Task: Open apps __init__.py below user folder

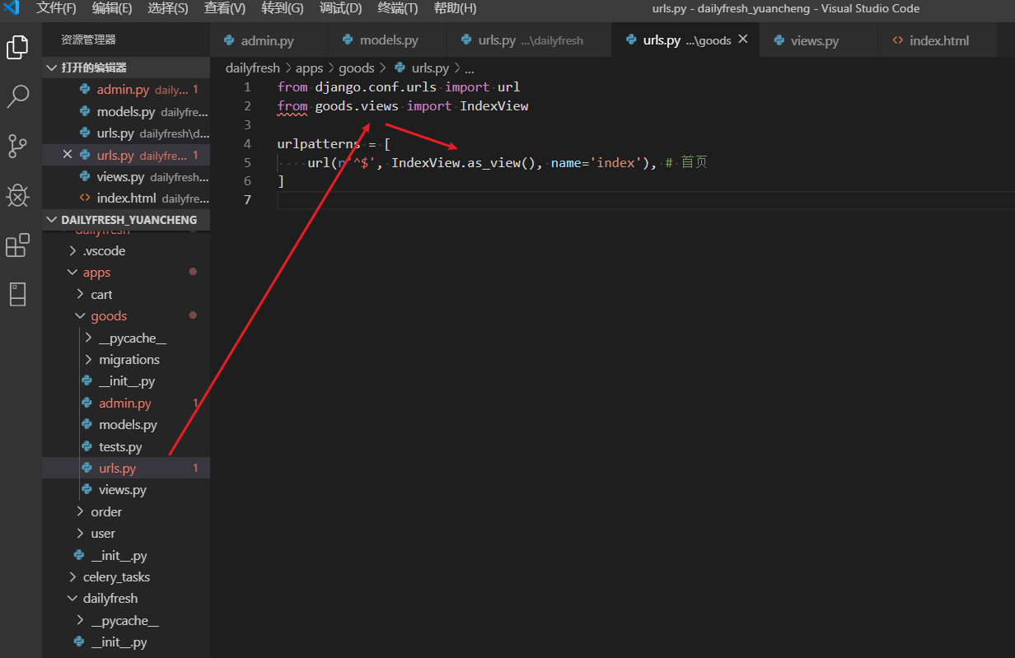Action: [x=126, y=555]
